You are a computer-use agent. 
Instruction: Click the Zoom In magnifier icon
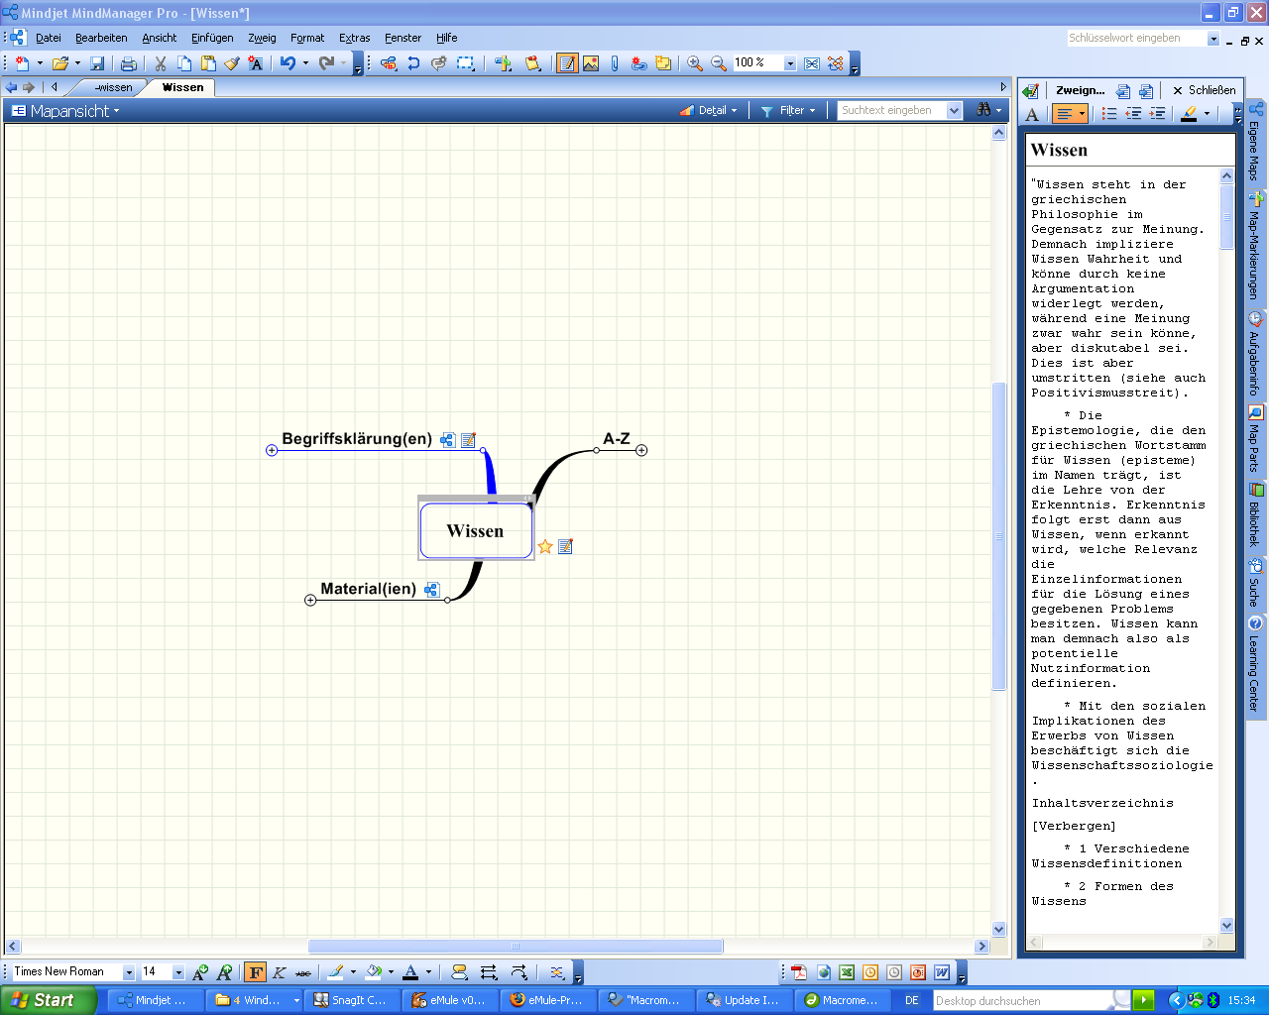(x=695, y=63)
